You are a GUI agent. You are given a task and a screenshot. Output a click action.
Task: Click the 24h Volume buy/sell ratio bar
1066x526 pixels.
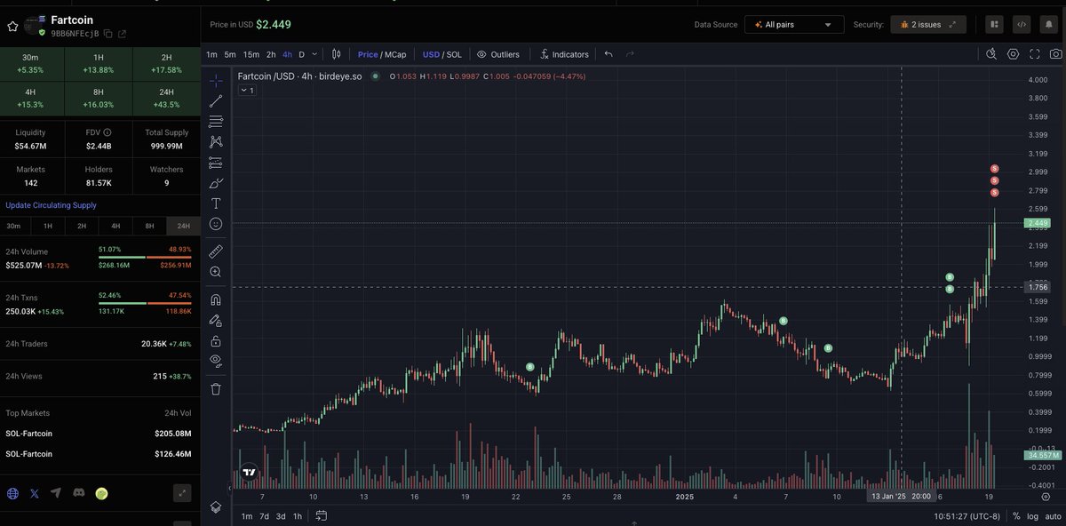(x=145, y=259)
